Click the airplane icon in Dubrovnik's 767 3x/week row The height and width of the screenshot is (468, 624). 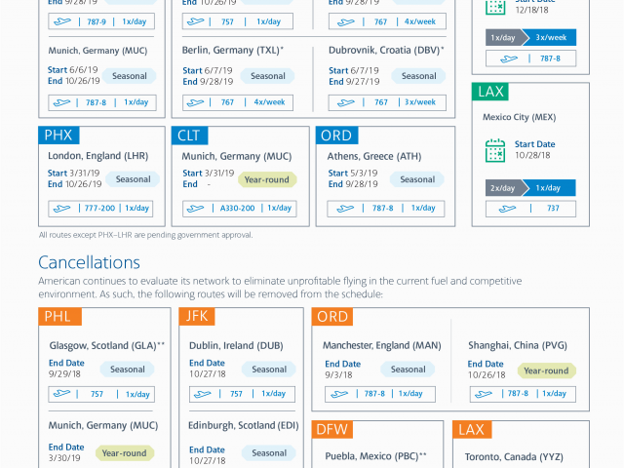(345, 102)
